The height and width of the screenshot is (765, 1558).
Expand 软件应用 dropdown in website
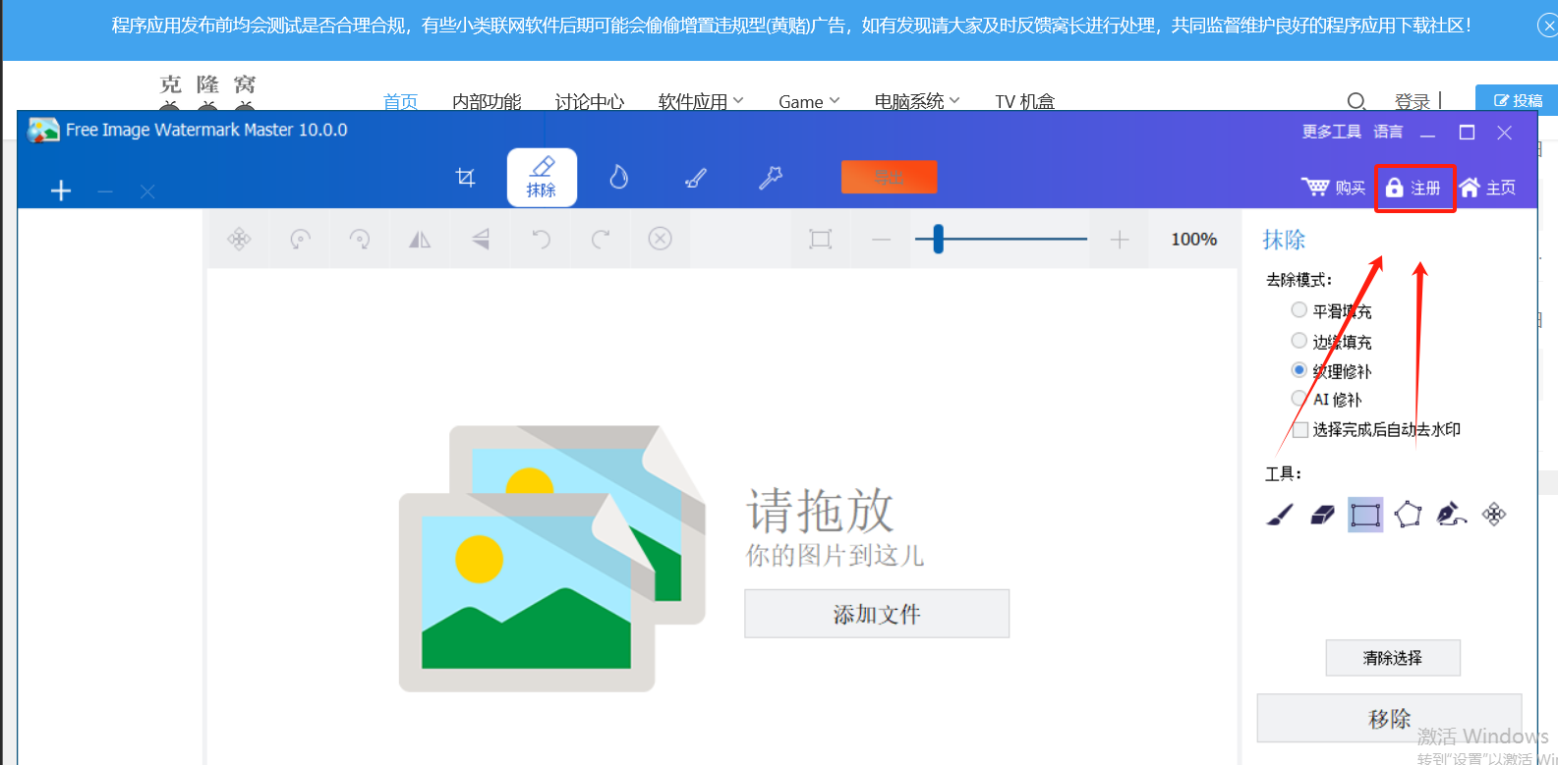click(x=701, y=101)
